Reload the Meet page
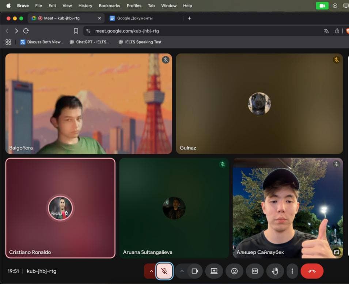 [x=26, y=31]
